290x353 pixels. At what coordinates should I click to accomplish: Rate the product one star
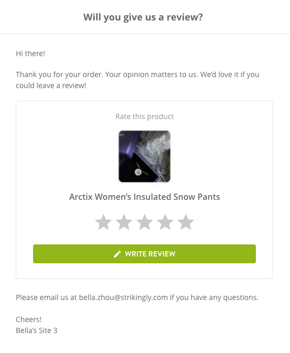point(103,222)
